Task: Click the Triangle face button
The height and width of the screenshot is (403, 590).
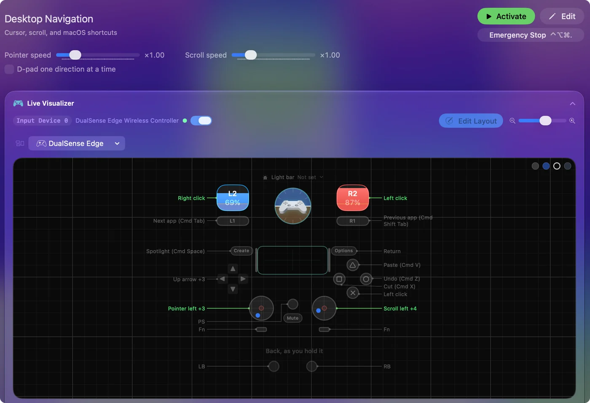Action: (353, 265)
